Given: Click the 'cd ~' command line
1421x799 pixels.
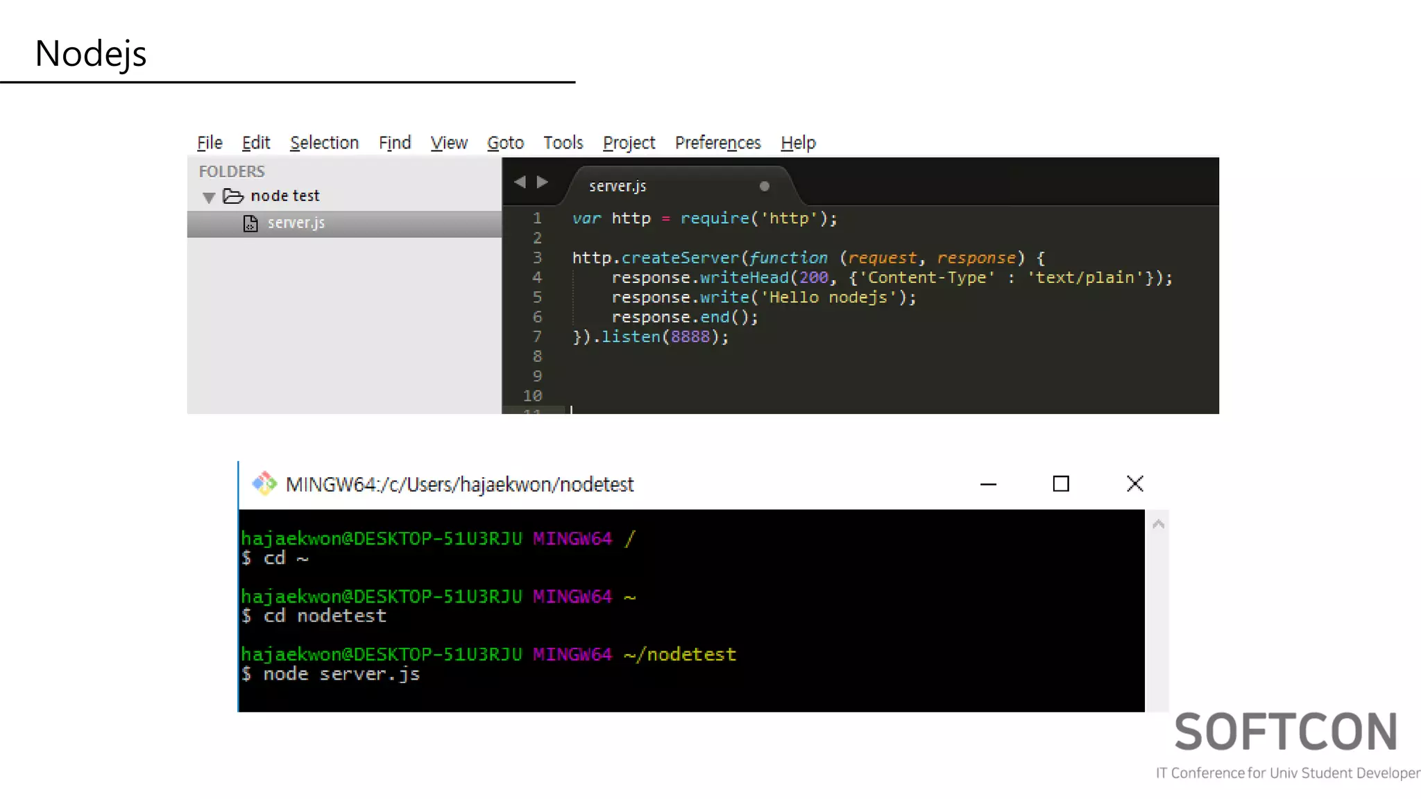Looking at the screenshot, I should [275, 558].
